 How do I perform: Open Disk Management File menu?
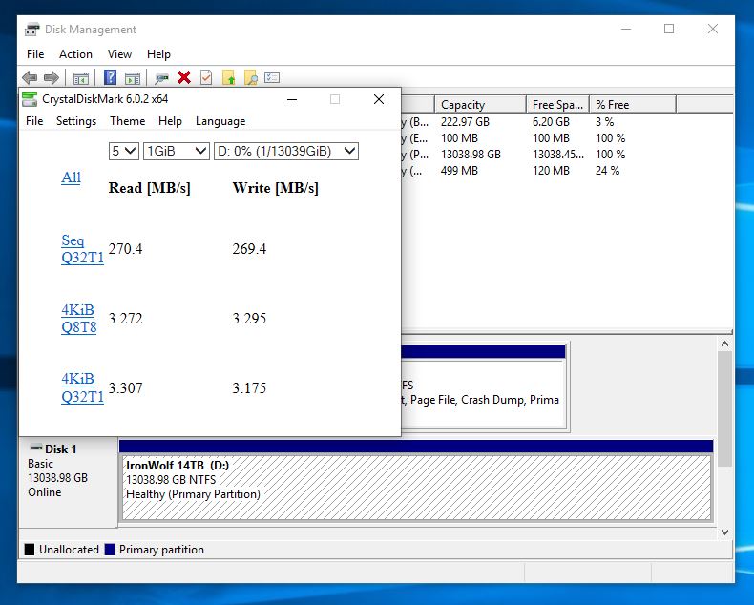(35, 54)
